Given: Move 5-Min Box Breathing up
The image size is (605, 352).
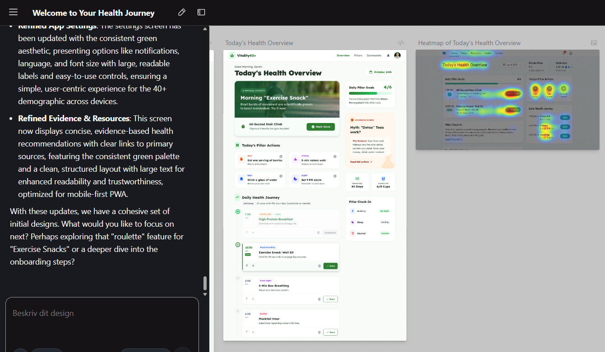Looking at the screenshot, I should 247,299.
